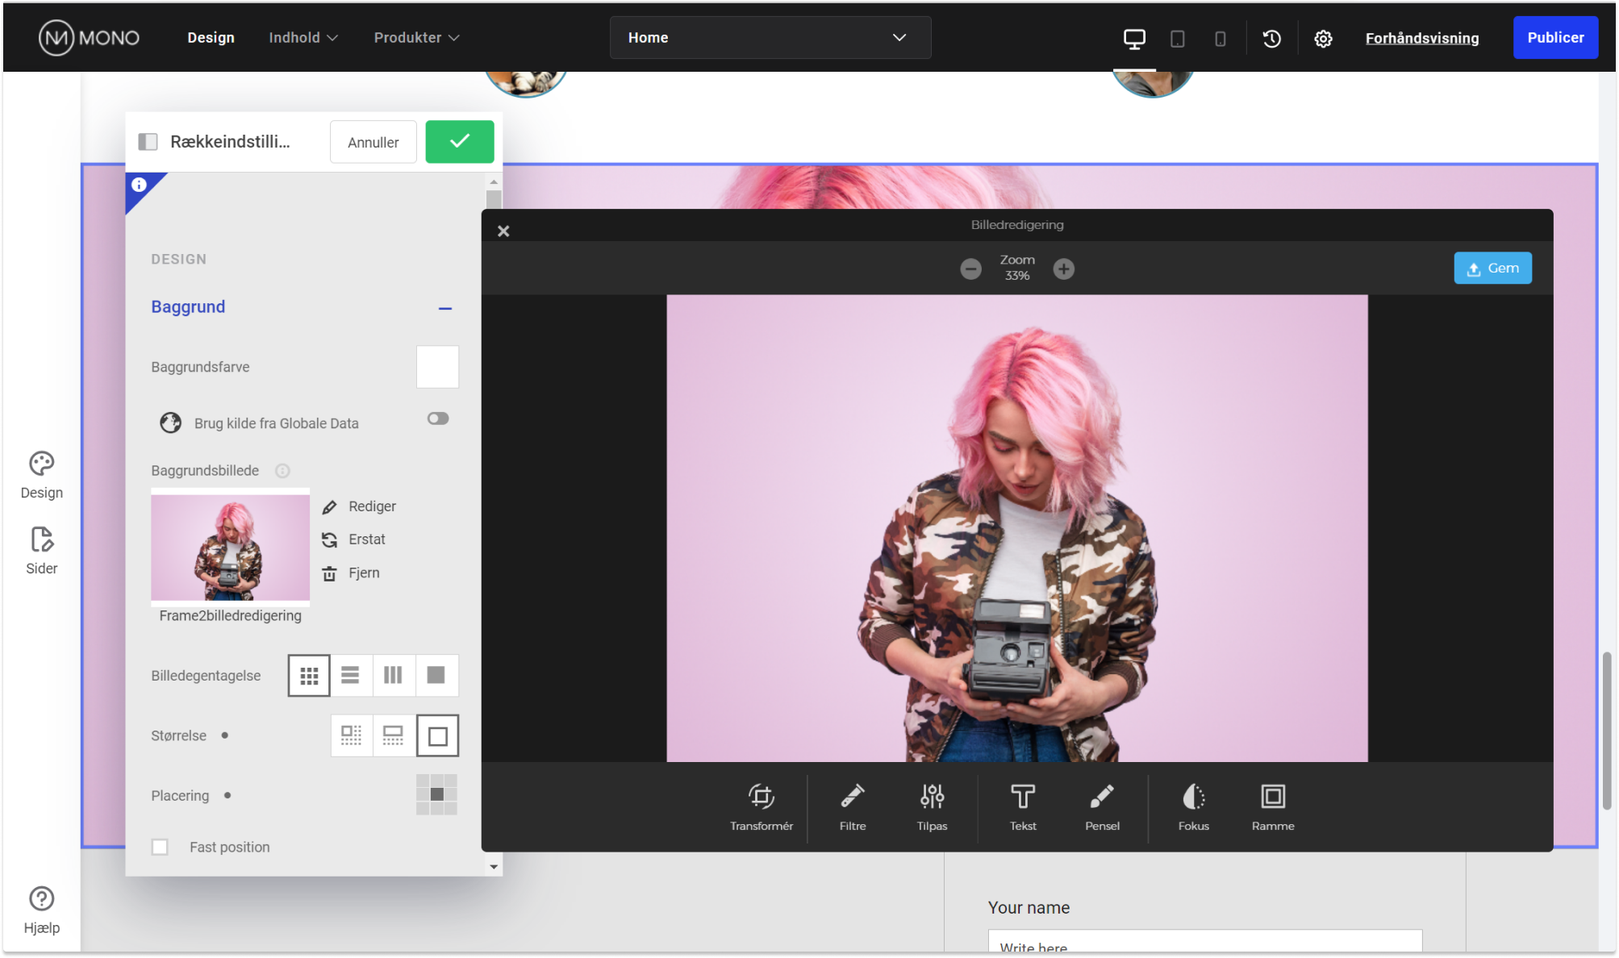Enable the Fast position checkbox
Image resolution: width=1619 pixels, height=958 pixels.
pos(159,847)
